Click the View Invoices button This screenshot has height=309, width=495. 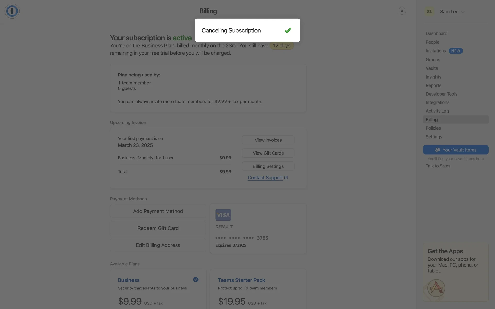(x=268, y=140)
